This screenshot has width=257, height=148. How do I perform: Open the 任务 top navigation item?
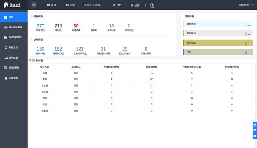click(70, 5)
